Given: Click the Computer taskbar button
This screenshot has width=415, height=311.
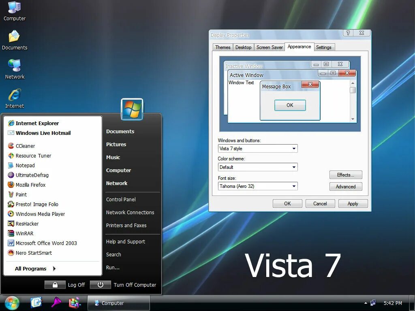Looking at the screenshot, I should tap(119, 303).
